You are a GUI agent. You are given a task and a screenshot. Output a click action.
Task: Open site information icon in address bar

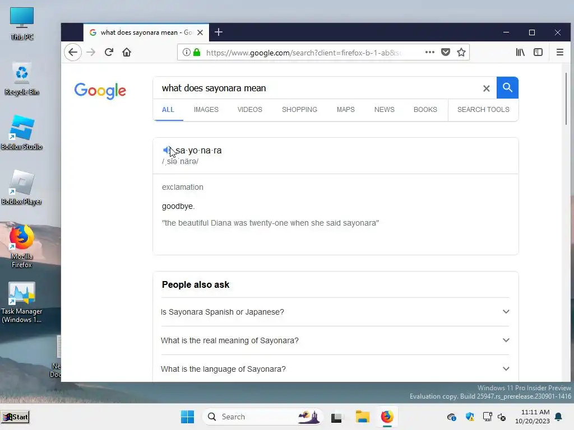tap(186, 52)
